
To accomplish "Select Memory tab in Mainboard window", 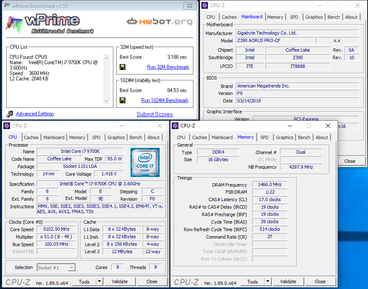I will pos(275,17).
